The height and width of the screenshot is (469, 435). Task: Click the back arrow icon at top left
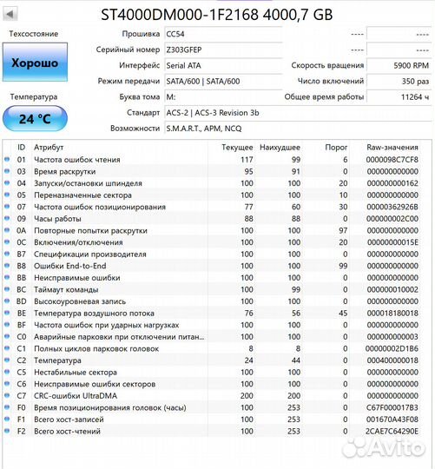click(10, 14)
